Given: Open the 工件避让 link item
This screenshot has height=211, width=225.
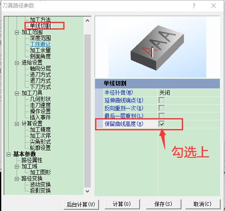Looking at the screenshot, I should pos(41,44).
